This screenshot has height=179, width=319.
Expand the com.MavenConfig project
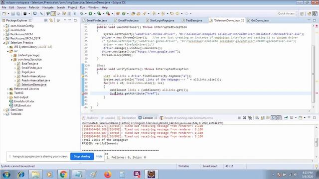click(x=4, y=26)
